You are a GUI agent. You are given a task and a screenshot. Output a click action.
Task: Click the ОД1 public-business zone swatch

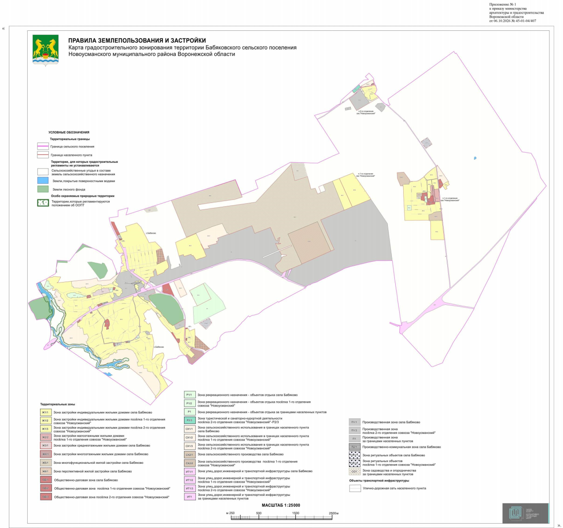pyautogui.click(x=45, y=480)
